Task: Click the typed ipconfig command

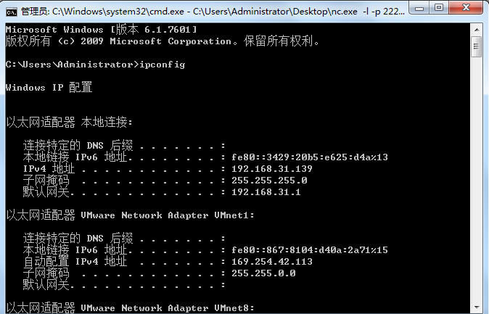Action: tap(161, 65)
